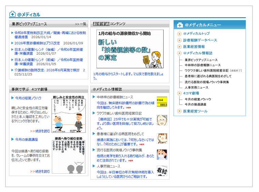Viewport: 259px width, 192px height.
Task: Click the dentist face thumbnail icon
Action: pyautogui.click(x=162, y=120)
